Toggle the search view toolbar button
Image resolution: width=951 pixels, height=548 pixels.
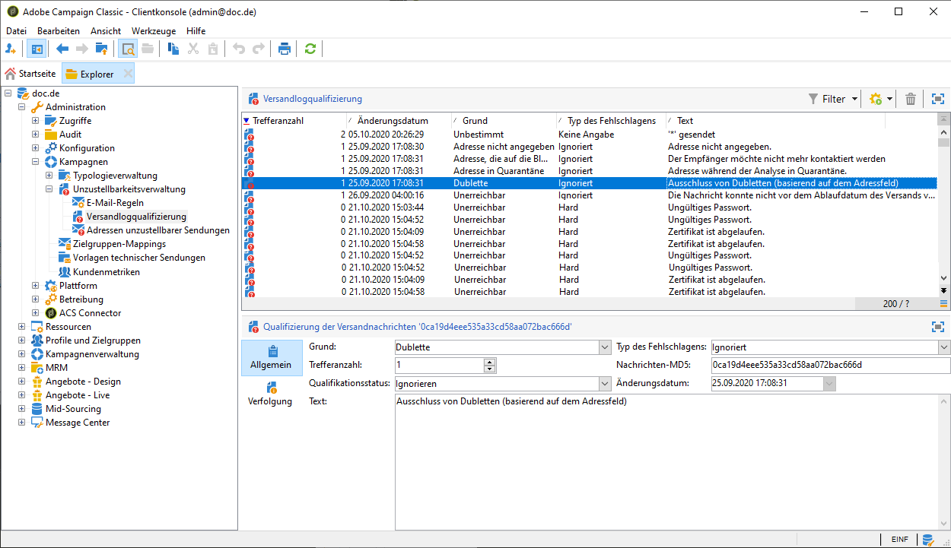click(128, 49)
